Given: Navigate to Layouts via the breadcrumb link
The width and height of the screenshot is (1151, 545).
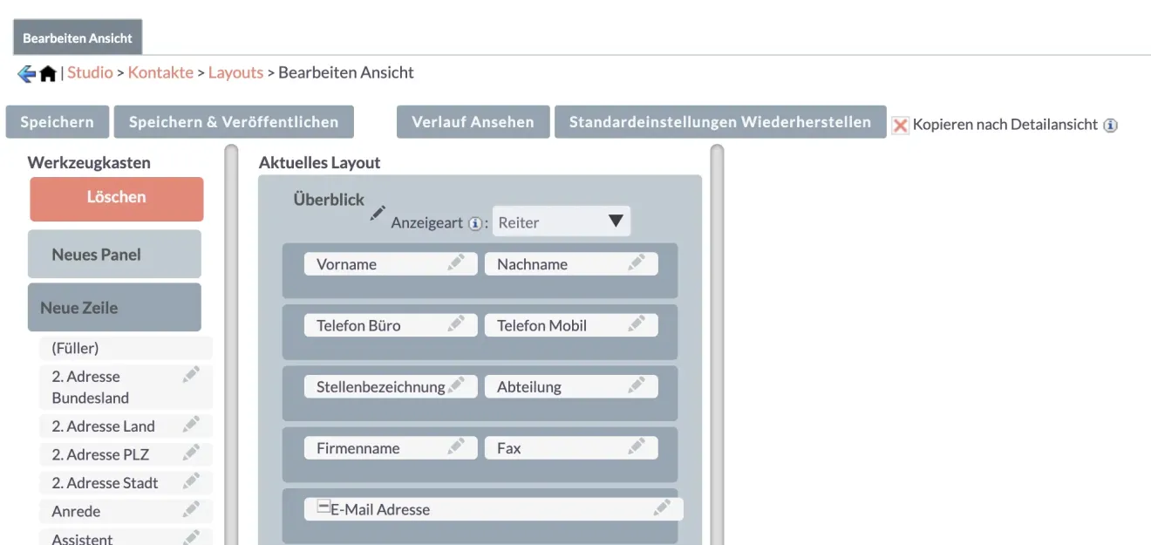Looking at the screenshot, I should pyautogui.click(x=235, y=73).
